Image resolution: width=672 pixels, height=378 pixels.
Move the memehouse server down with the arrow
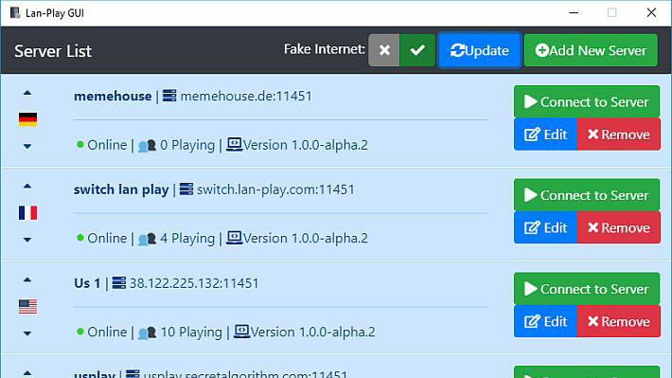tap(27, 146)
